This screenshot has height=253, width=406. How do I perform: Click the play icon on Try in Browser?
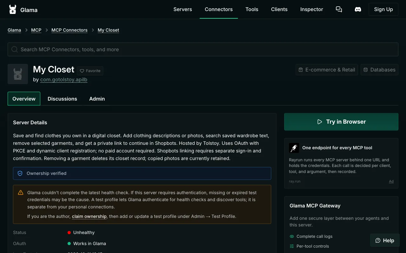[x=320, y=122]
